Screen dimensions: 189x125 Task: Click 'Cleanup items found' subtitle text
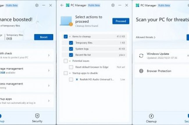[87, 26]
